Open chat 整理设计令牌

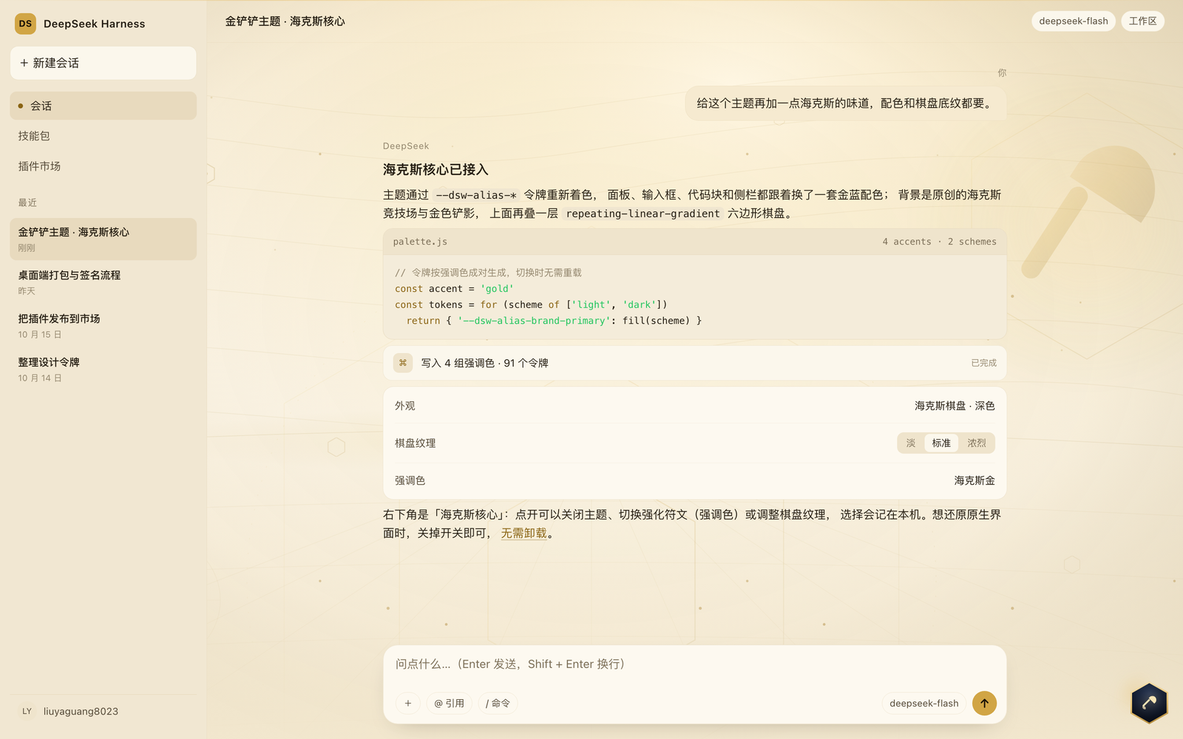[x=104, y=369]
